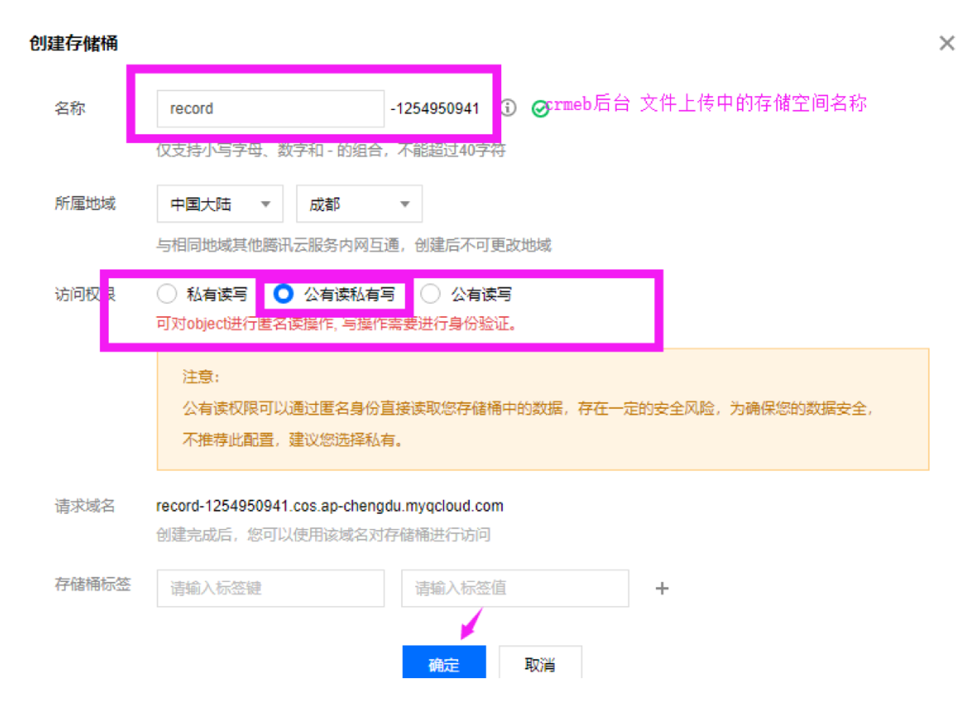Viewport: 974px width, 707px height.
Task: Close the create bucket dialog
Action: (x=946, y=43)
